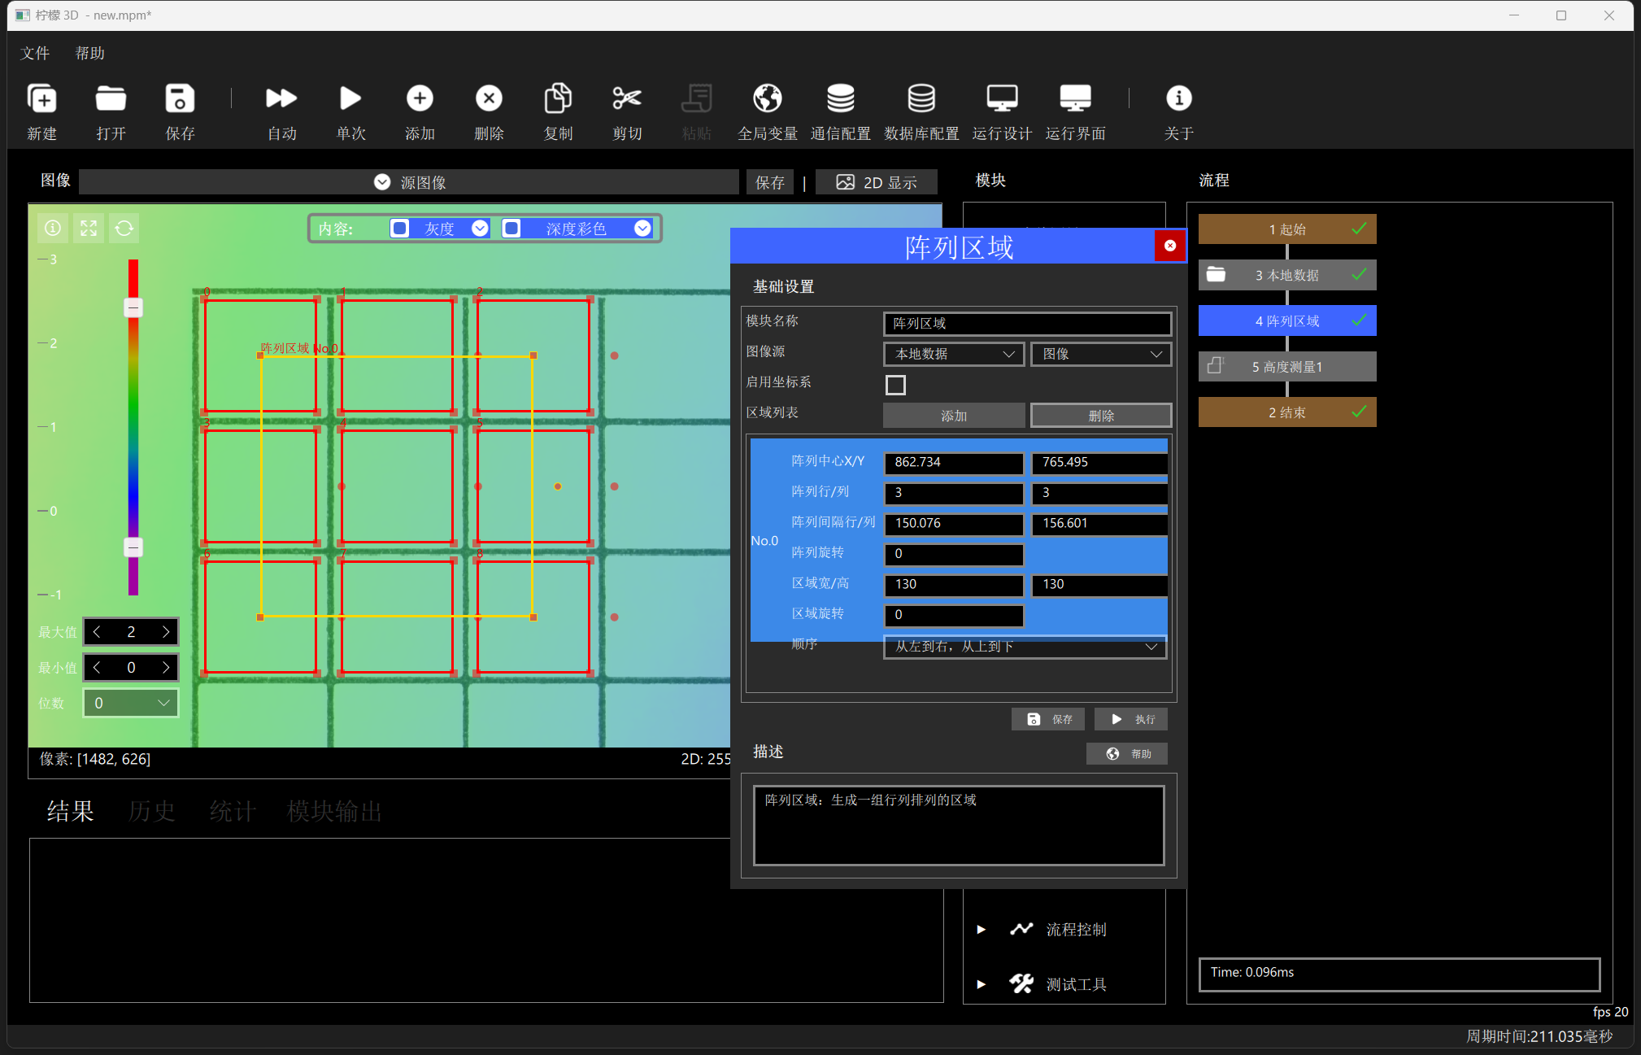Start 自动 auto-run mode
Viewport: 1641px width, 1055px height.
tap(281, 98)
